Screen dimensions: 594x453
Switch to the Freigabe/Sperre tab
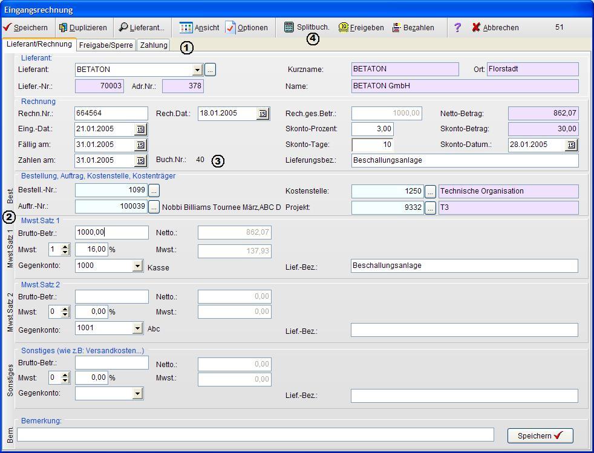(x=106, y=45)
